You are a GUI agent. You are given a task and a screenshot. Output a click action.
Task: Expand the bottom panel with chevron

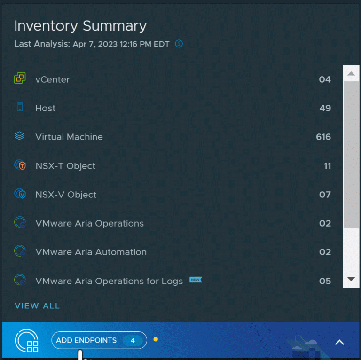(x=339, y=342)
